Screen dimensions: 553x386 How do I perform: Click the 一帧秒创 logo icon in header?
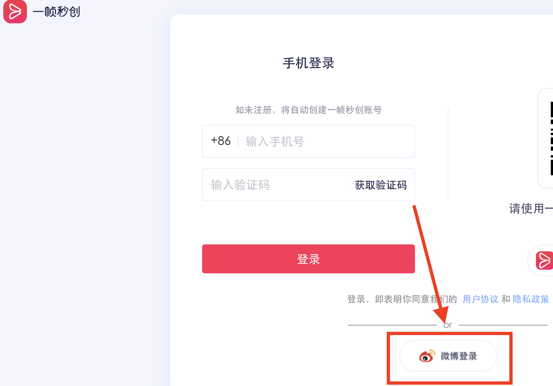(x=15, y=12)
